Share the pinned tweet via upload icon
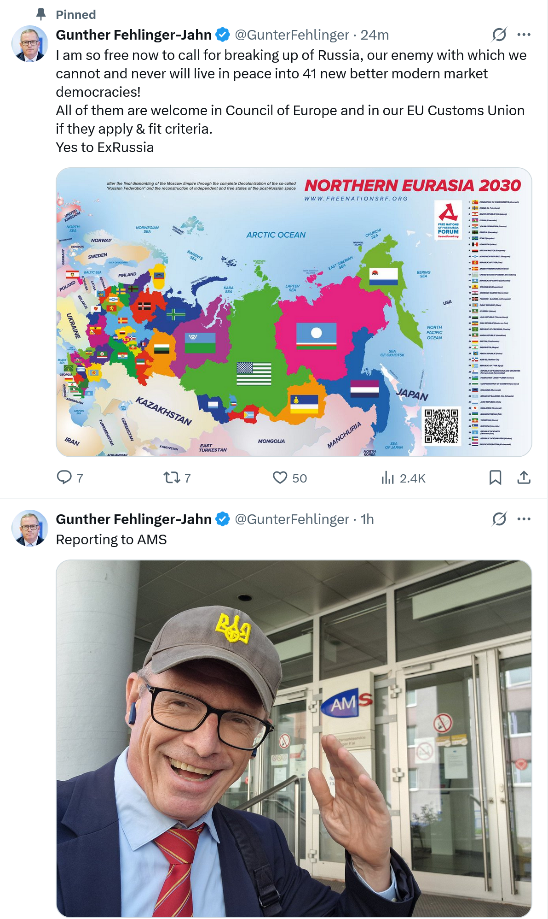This screenshot has height=919, width=548. 524,477
